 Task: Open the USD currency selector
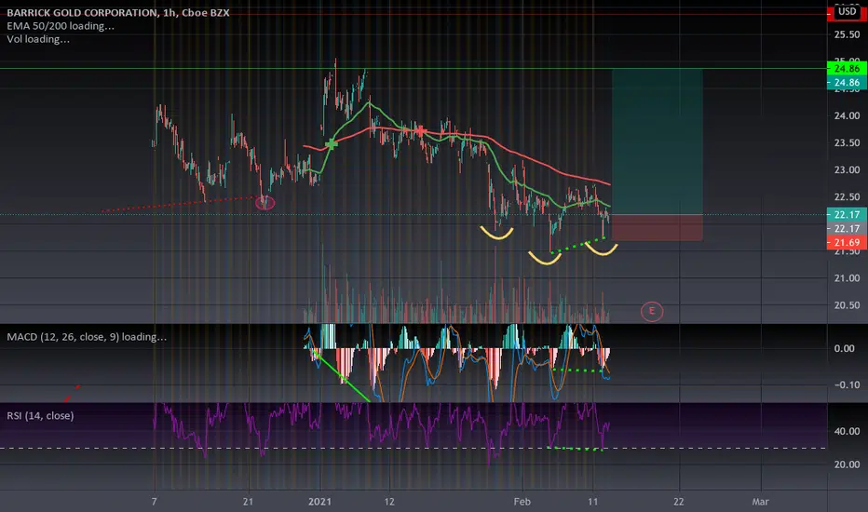(x=847, y=11)
